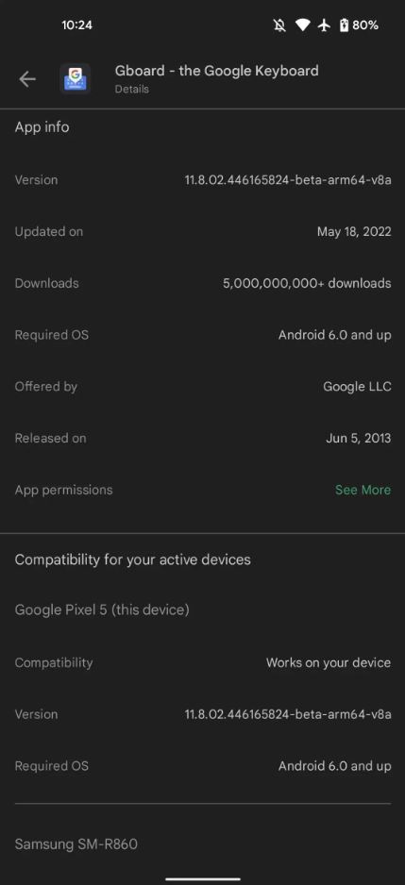The height and width of the screenshot is (885, 405).
Task: Tap the App info version number
Action: (288, 180)
